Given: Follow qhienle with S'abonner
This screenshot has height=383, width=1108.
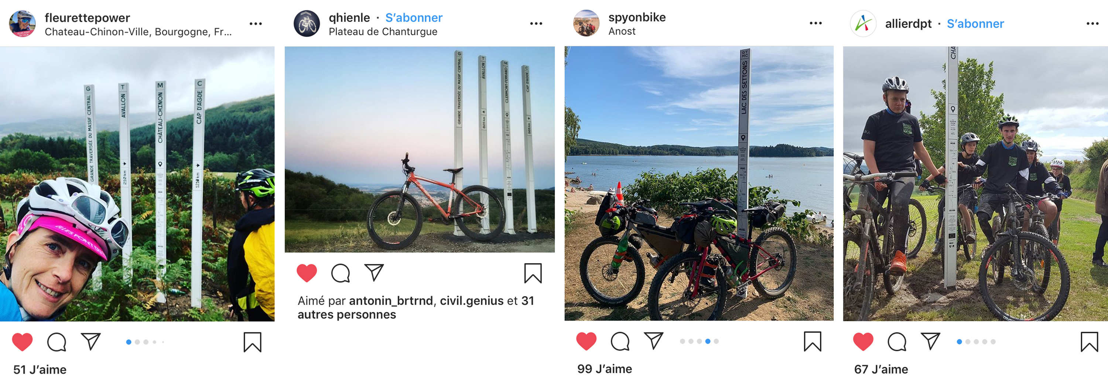Looking at the screenshot, I should coord(414,18).
